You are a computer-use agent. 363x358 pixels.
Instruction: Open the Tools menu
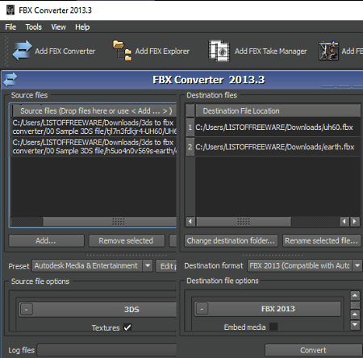click(x=34, y=27)
